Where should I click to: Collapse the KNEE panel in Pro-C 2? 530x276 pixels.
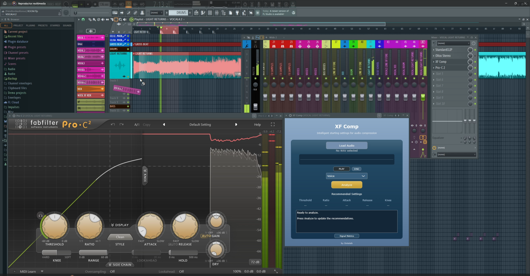click(145, 176)
